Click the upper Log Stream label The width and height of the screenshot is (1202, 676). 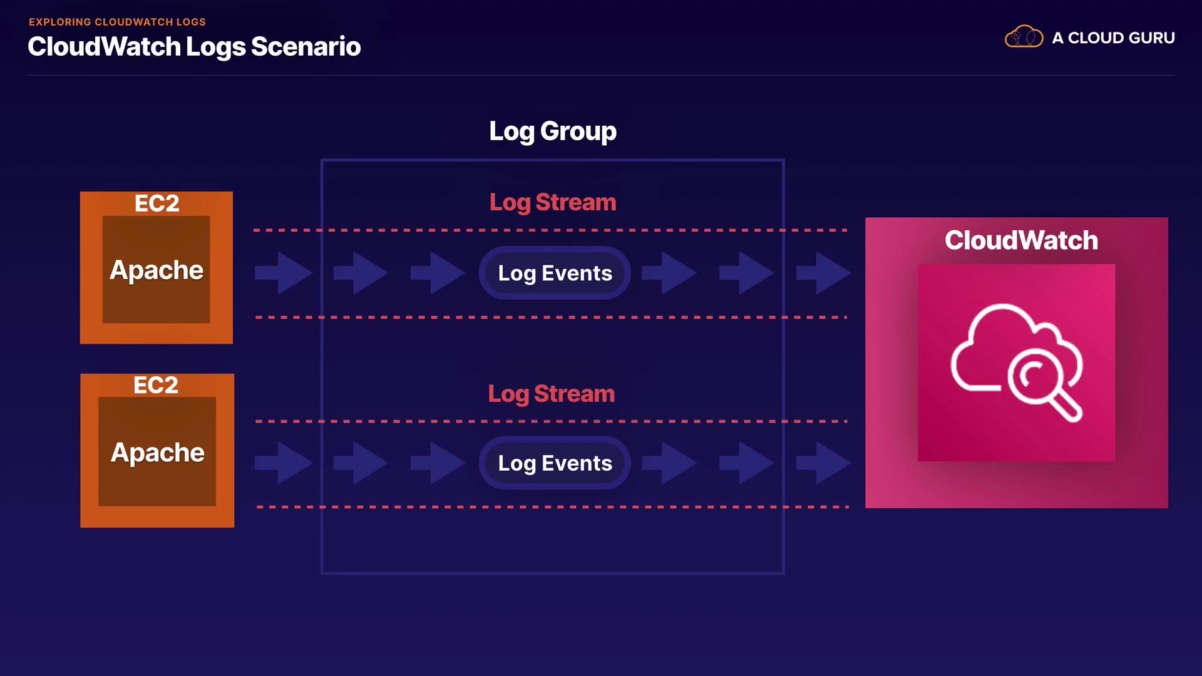pyautogui.click(x=553, y=202)
